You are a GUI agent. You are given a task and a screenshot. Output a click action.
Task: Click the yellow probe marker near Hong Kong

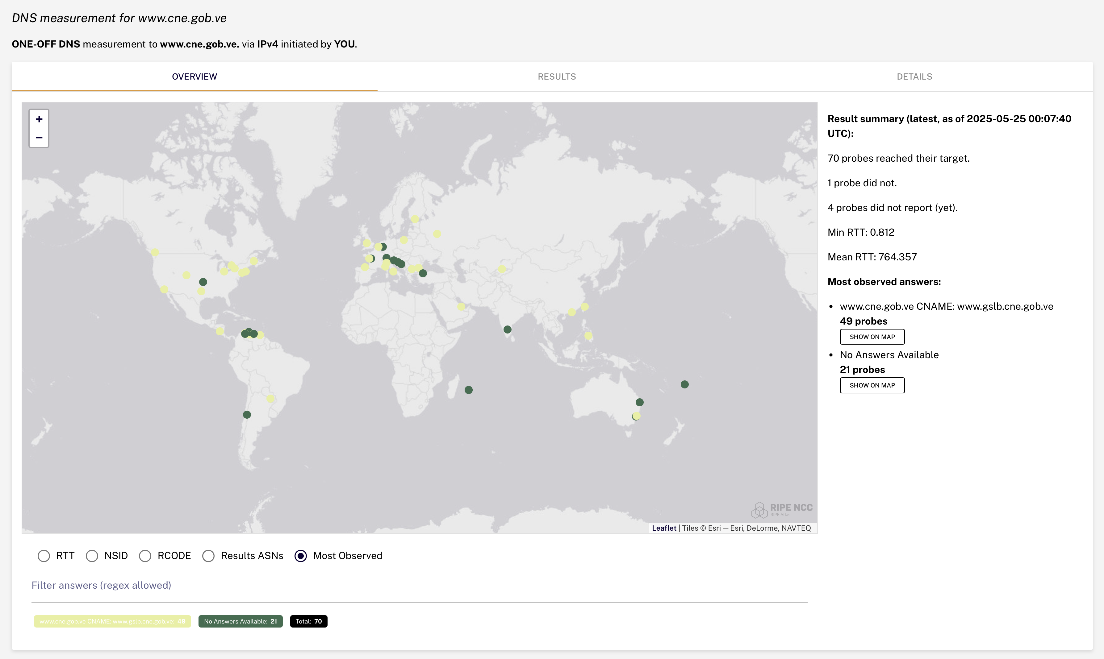click(572, 312)
